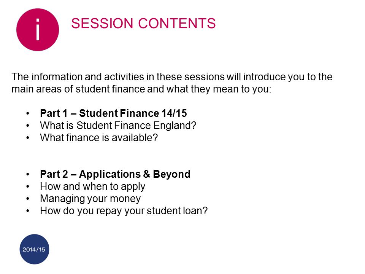The height and width of the screenshot is (274, 365).
Task: Select the SESSION CONTENTS title
Action: [143, 23]
